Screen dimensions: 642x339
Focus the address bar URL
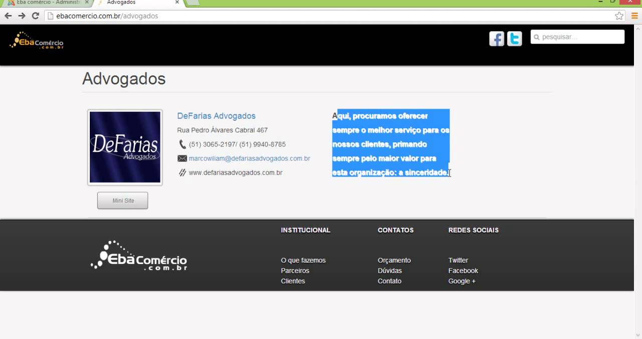tap(331, 16)
